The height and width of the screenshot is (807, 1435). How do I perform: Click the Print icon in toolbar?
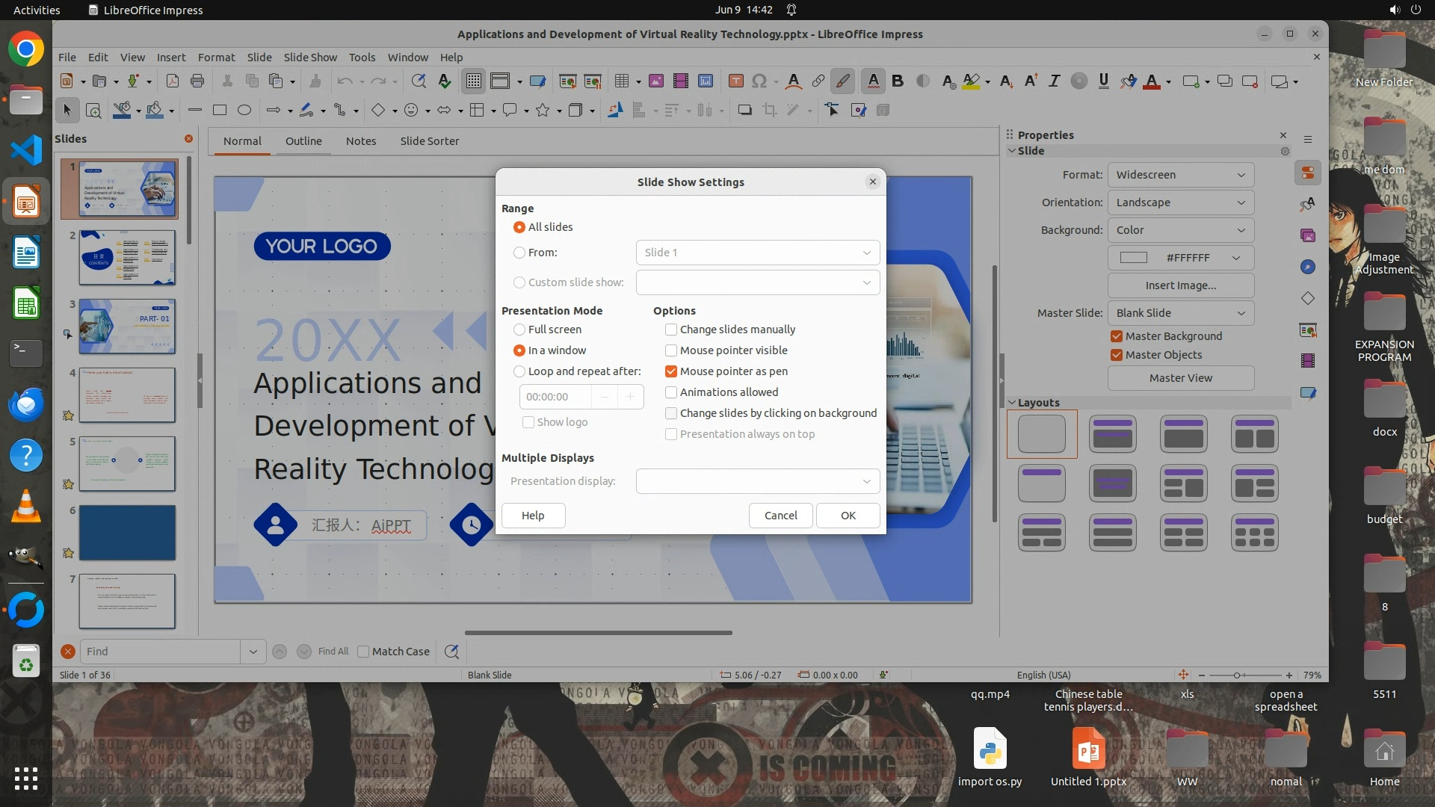coord(197,81)
